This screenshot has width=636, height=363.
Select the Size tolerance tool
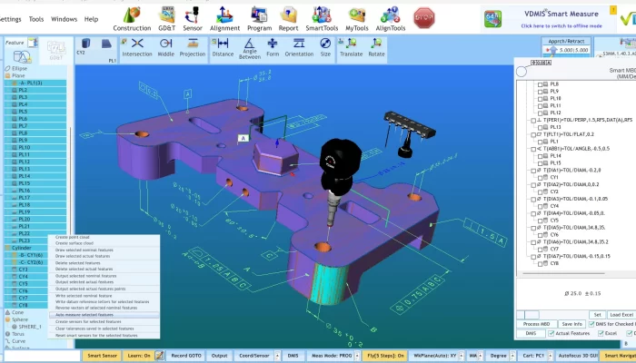[325, 48]
